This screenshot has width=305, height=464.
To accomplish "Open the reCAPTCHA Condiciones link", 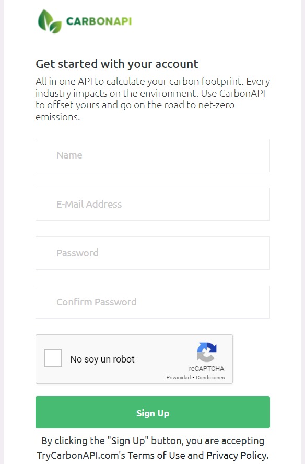I will click(x=210, y=378).
